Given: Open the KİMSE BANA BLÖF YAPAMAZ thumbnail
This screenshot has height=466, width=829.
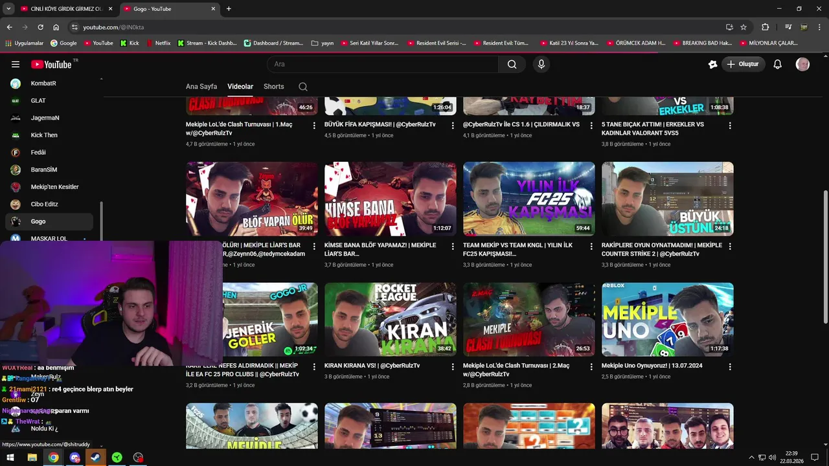Looking at the screenshot, I should pyautogui.click(x=391, y=199).
